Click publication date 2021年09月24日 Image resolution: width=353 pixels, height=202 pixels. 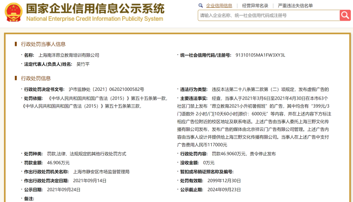[64, 190]
